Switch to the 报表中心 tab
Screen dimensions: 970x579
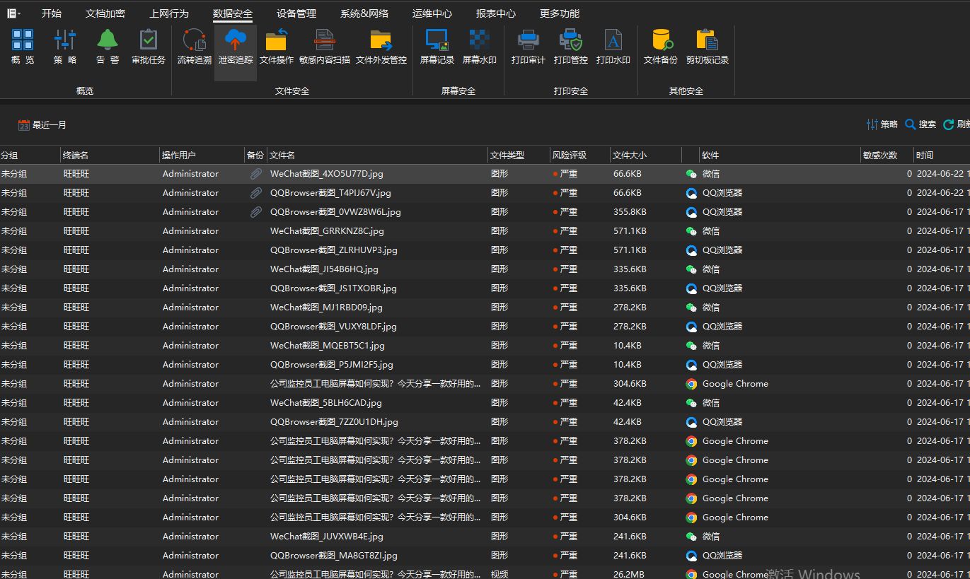(x=496, y=13)
